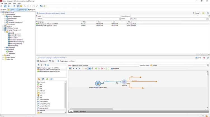The width and height of the screenshot is (210, 117).
Task: Select the Approval node on the canvas
Action: pyautogui.click(x=124, y=82)
